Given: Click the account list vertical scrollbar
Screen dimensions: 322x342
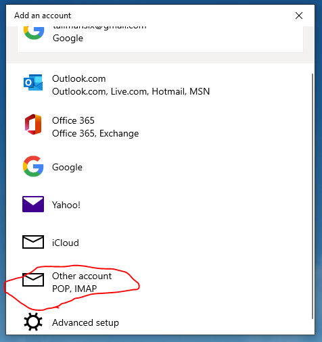Looking at the screenshot, I should (313, 196).
